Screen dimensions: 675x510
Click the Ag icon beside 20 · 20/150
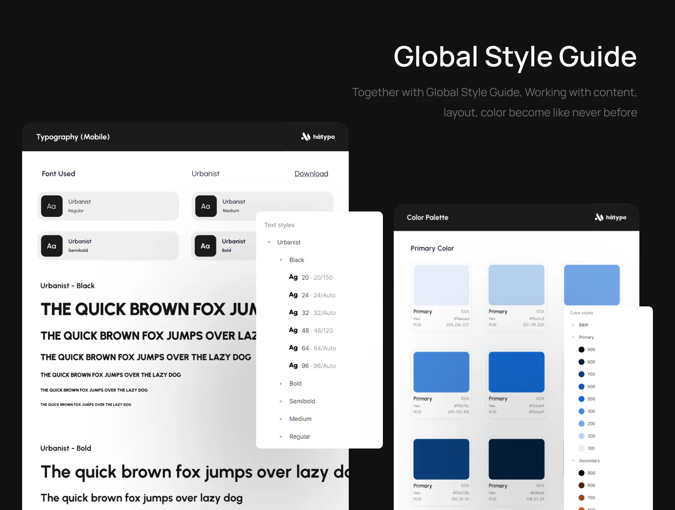(293, 277)
